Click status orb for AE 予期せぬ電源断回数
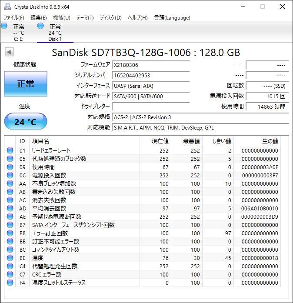Image resolution: width=293 pixels, height=303 pixels. 10,216
